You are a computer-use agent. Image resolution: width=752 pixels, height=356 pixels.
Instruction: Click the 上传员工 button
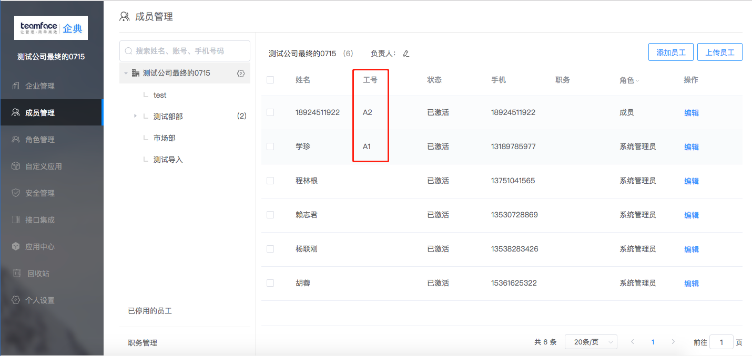tap(719, 53)
